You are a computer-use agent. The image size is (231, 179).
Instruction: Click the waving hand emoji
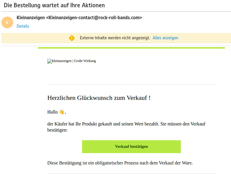(x=62, y=112)
